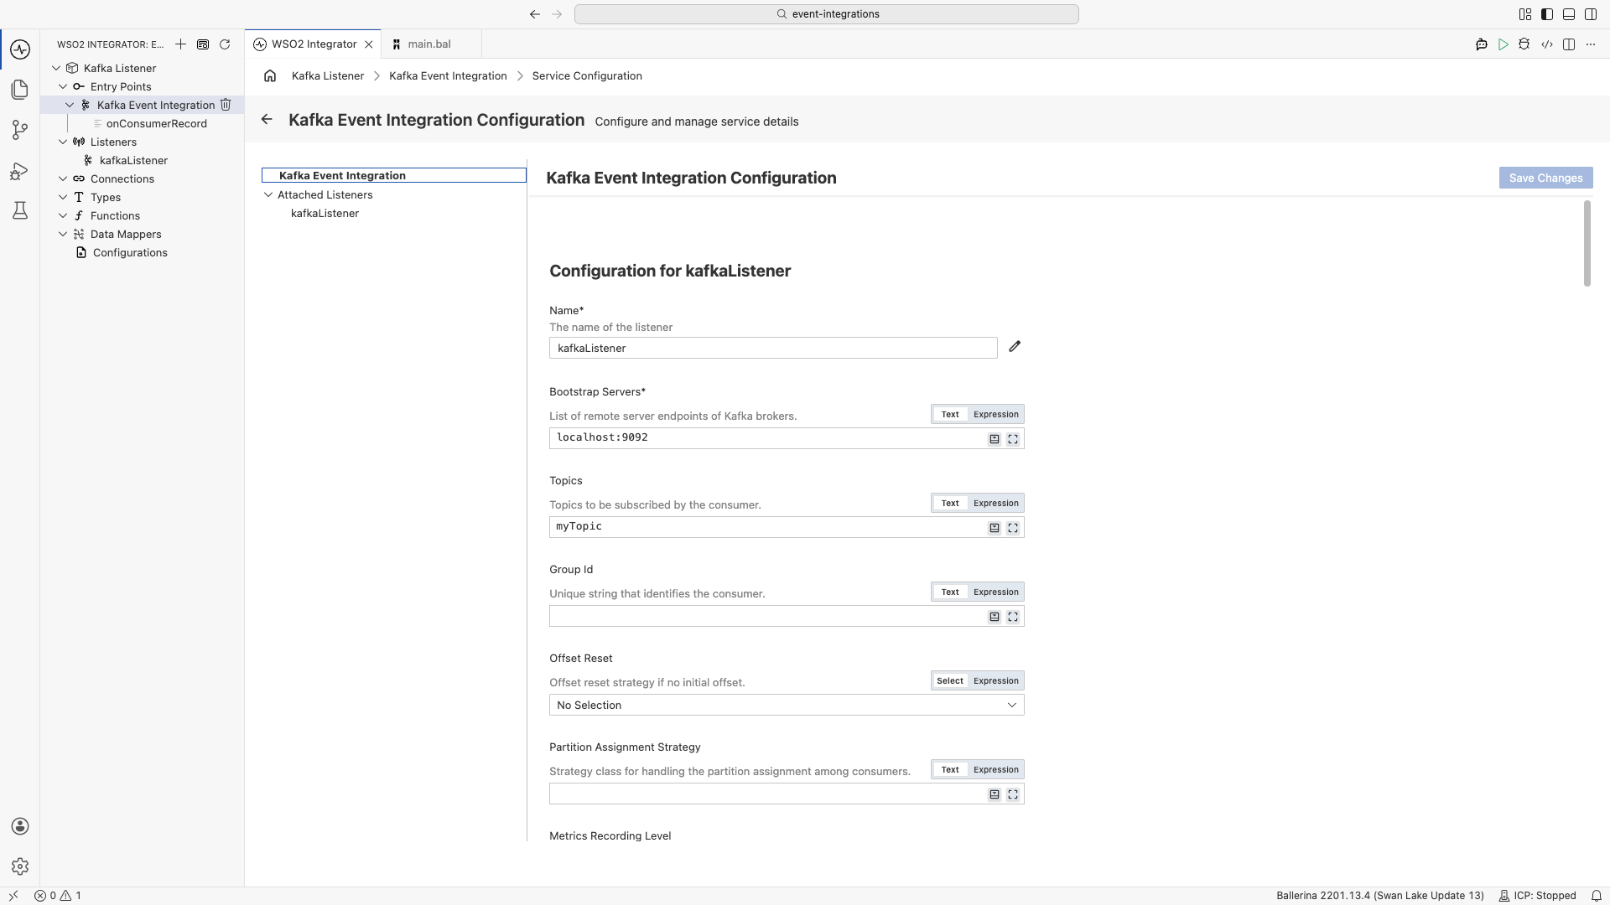Select kafkaListener under Attached Listeners

(x=325, y=213)
